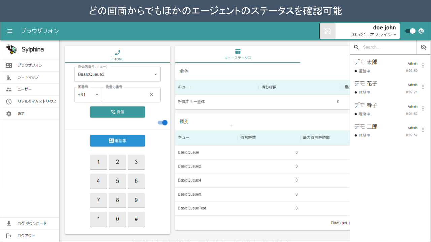Click the agent Search input field
The image size is (431, 242).
tap(387, 47)
